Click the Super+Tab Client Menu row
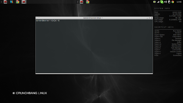This screenshot has height=103, width=183. click(168, 37)
